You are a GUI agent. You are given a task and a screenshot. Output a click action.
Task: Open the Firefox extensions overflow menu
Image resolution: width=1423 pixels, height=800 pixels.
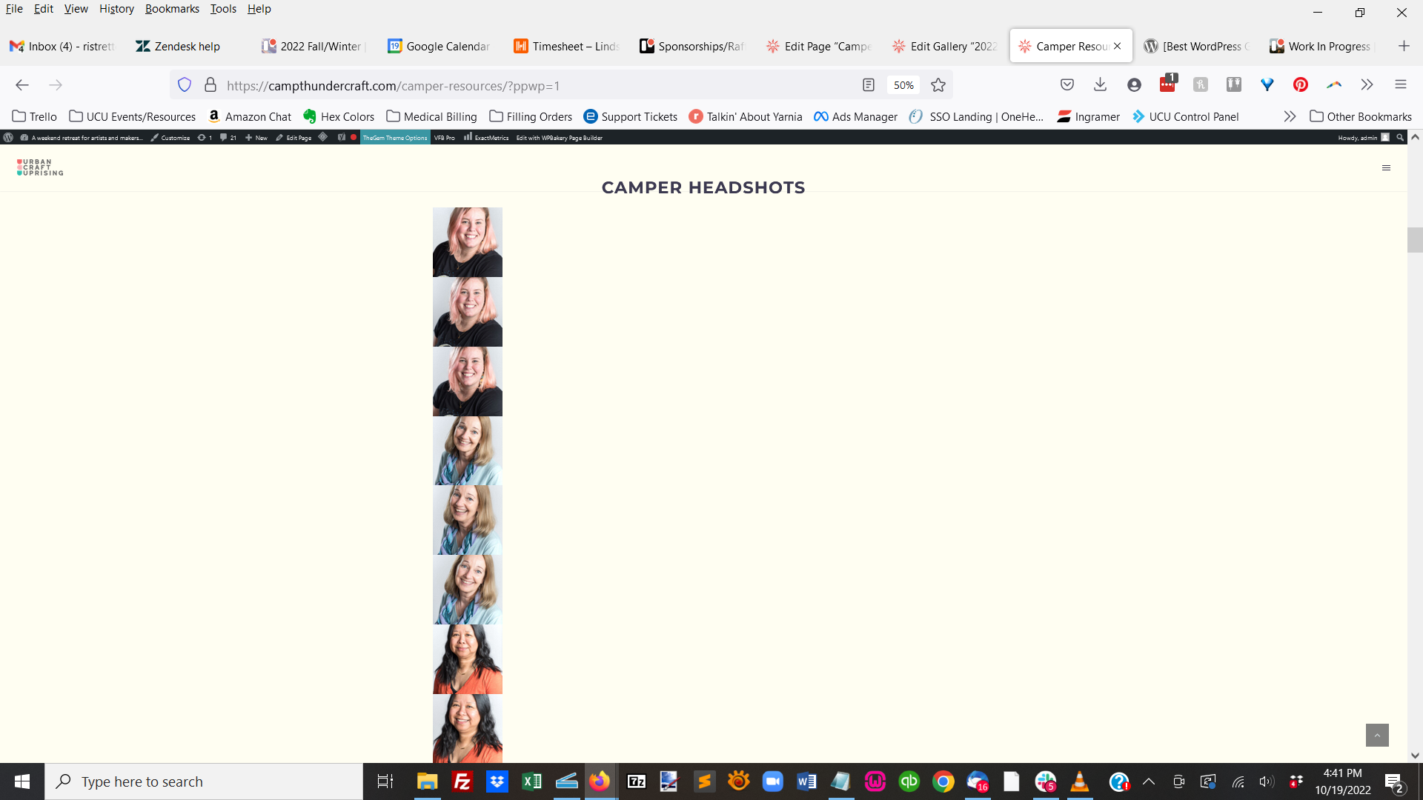click(x=1366, y=84)
